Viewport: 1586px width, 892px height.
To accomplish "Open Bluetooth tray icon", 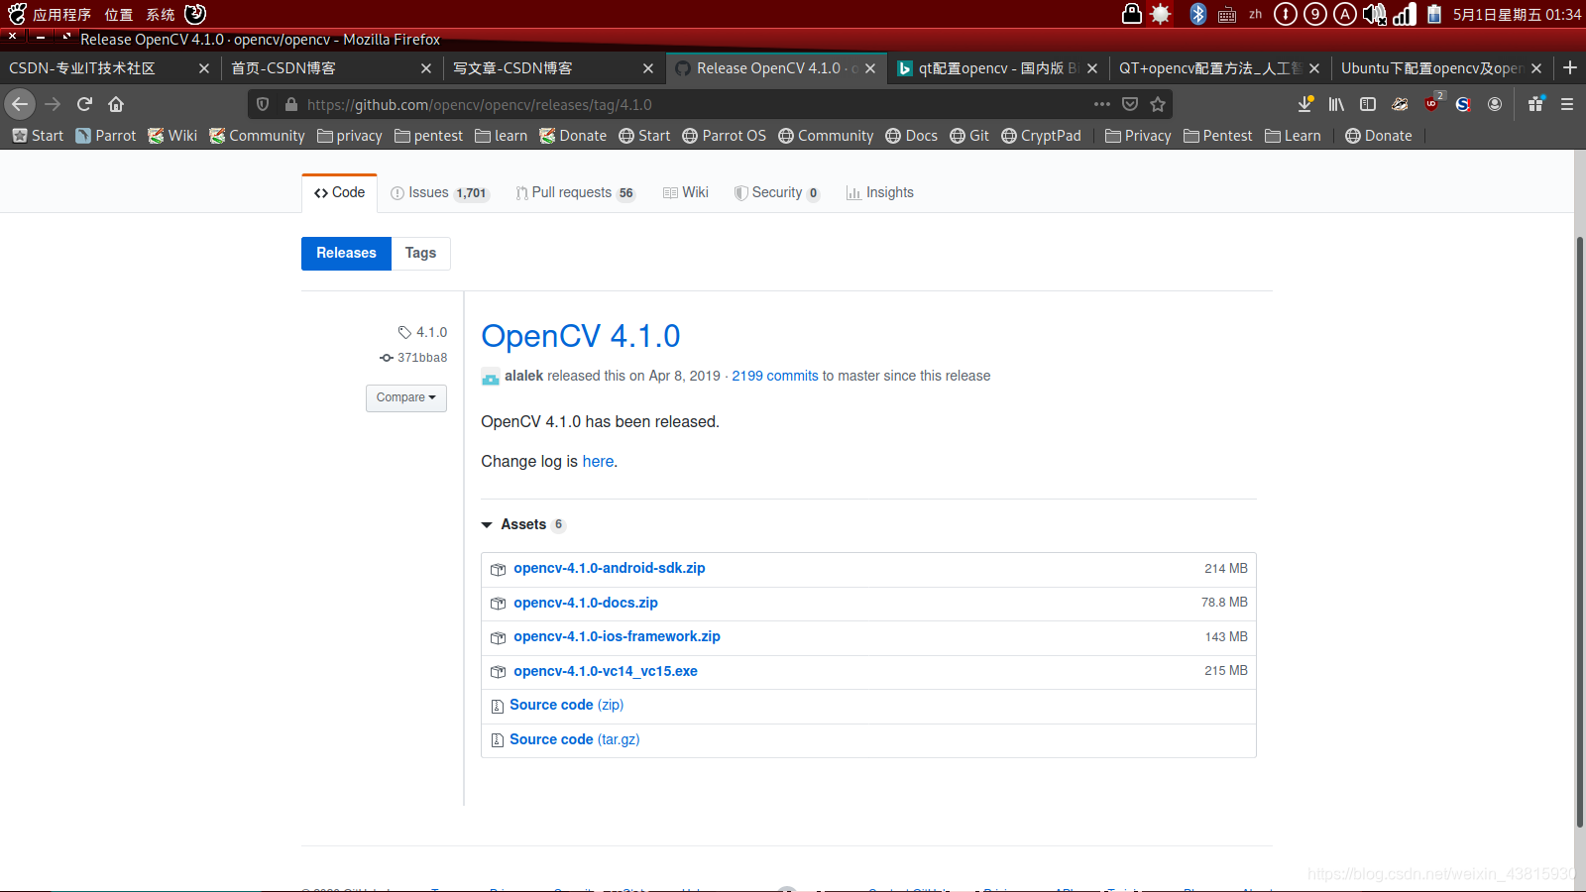I will (1197, 14).
